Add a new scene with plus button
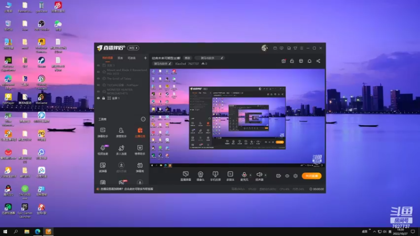420x236 pixels. click(145, 58)
